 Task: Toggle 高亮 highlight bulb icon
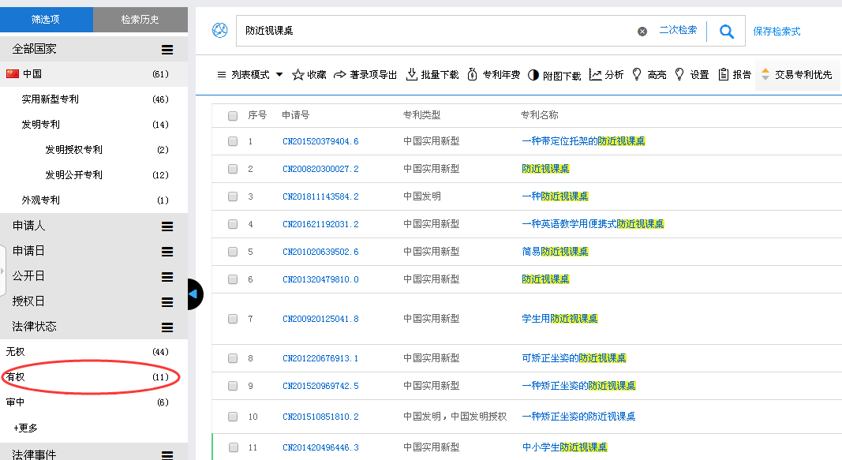[637, 75]
